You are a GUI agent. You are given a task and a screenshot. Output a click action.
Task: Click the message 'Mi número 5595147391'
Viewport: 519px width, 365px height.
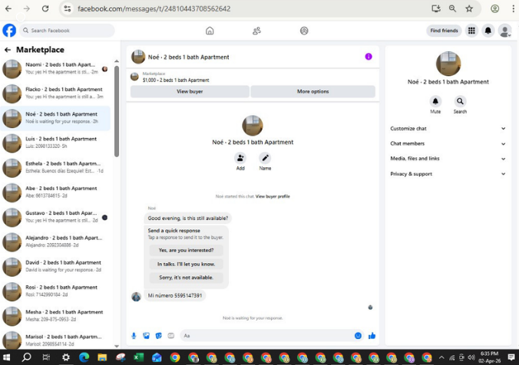pos(175,295)
